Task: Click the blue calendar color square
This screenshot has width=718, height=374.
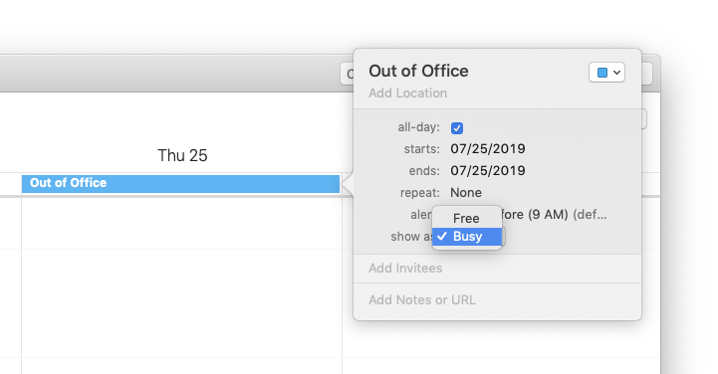Action: tap(602, 73)
